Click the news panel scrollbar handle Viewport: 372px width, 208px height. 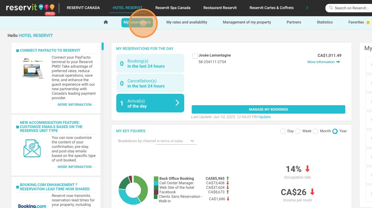pyautogui.click(x=102, y=46)
